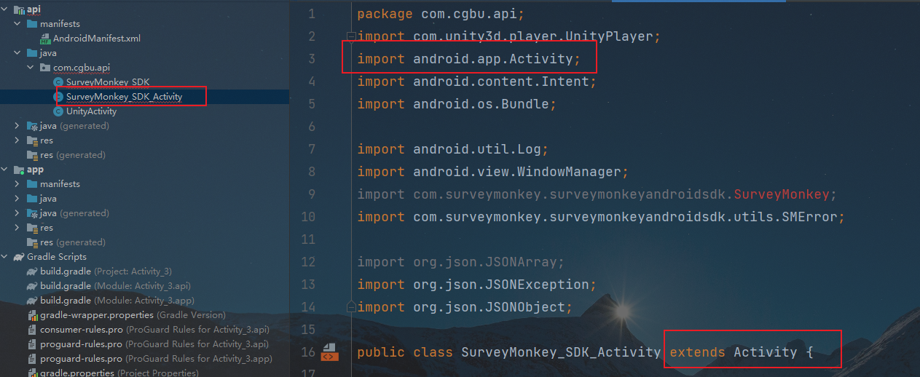This screenshot has height=377, width=920.
Task: Click the build.gradle (Module: Activity_3.app) Gradle icon
Action: 32,301
